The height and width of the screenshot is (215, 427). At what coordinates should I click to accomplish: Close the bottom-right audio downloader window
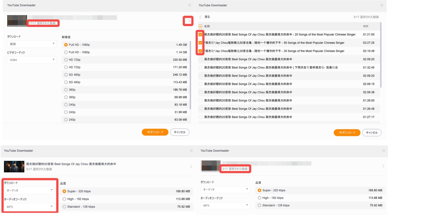[x=384, y=151]
